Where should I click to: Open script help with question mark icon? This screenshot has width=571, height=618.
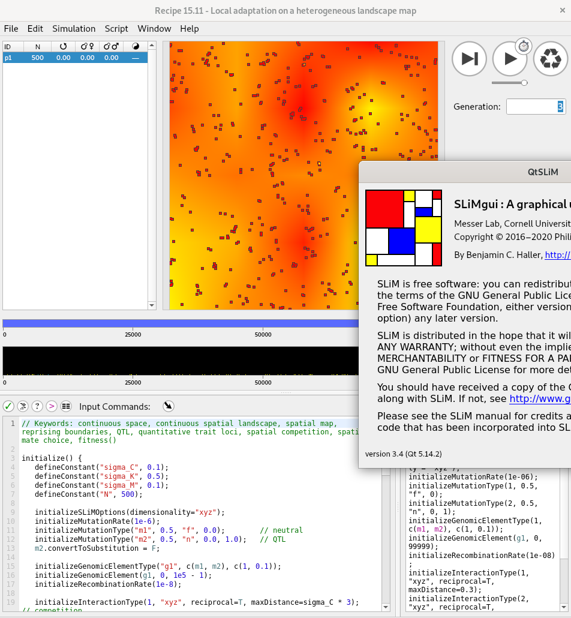click(37, 406)
